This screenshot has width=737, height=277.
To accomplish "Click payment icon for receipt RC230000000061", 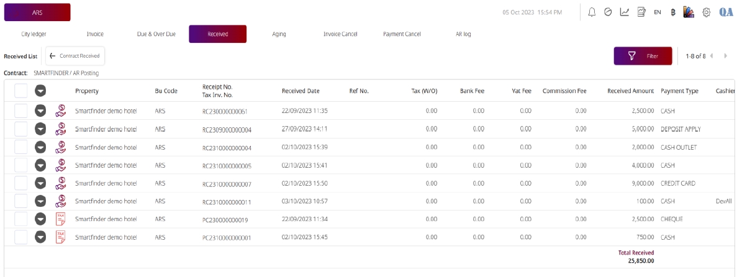I will pos(60,111).
